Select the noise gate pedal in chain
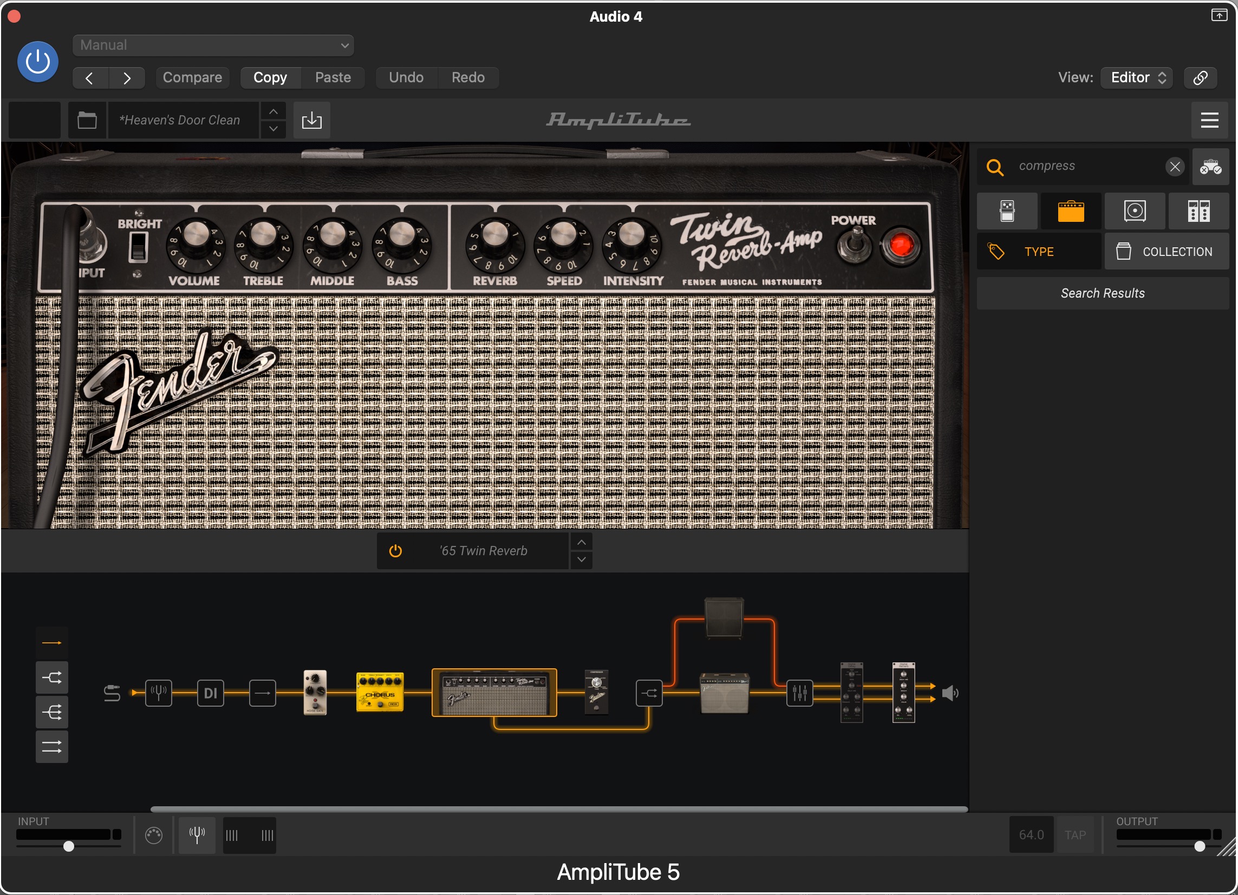The width and height of the screenshot is (1238, 895). (315, 692)
